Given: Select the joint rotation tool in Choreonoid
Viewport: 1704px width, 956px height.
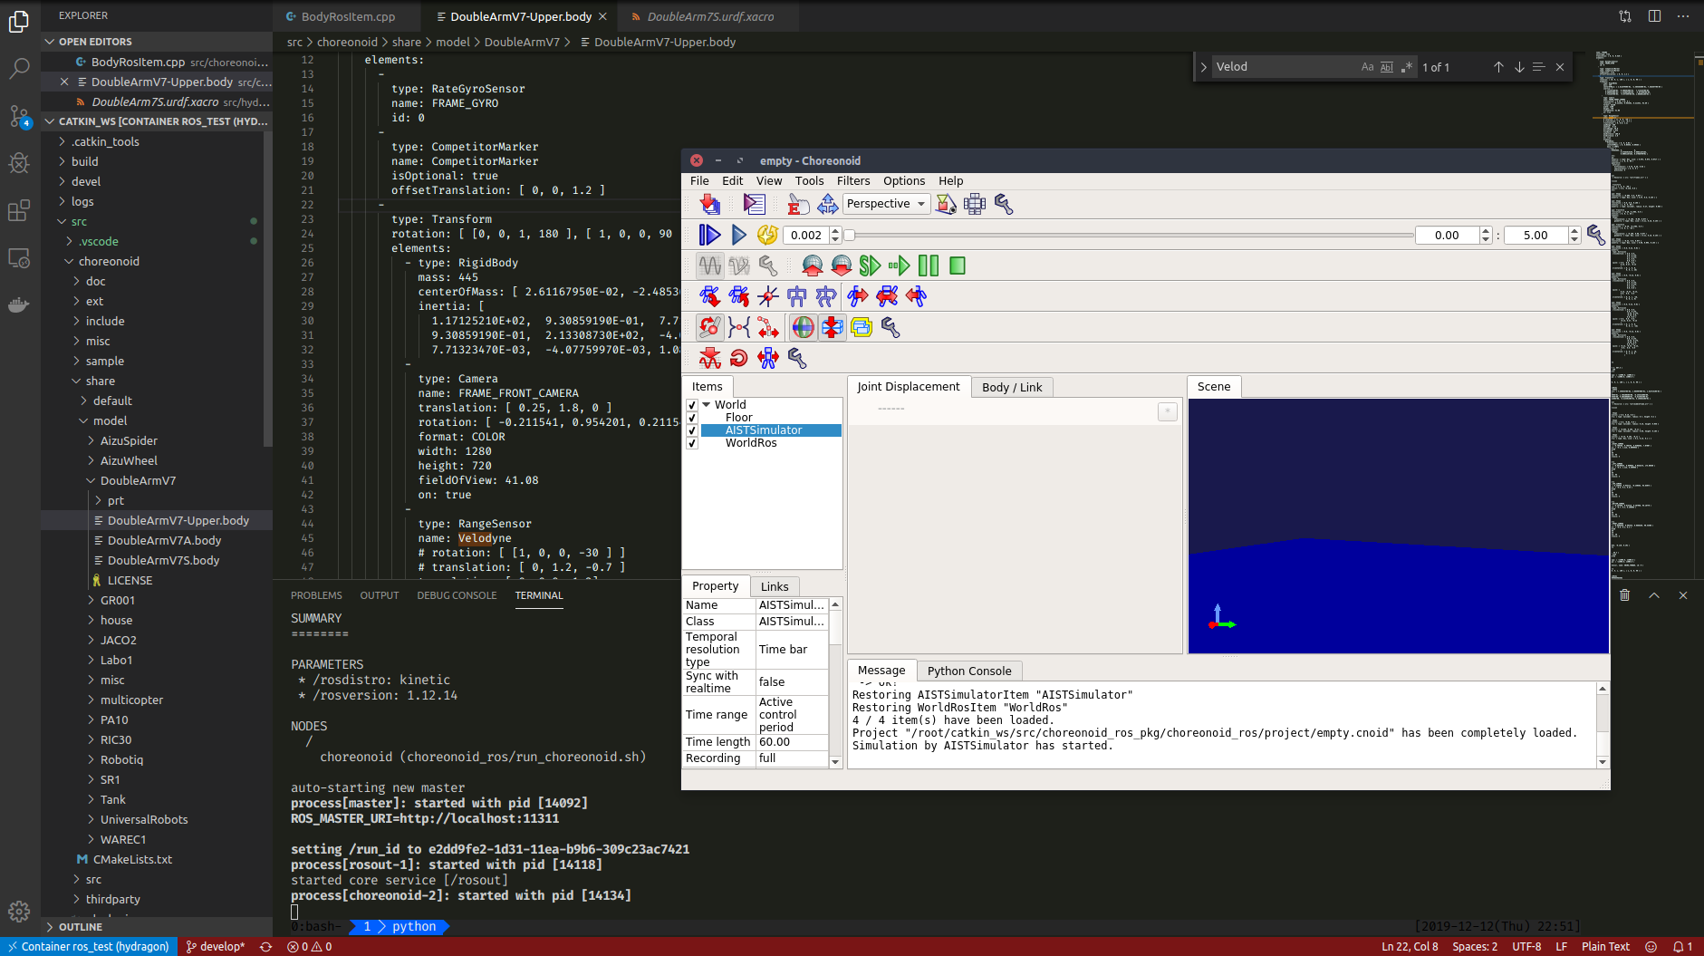Looking at the screenshot, I should coord(710,327).
